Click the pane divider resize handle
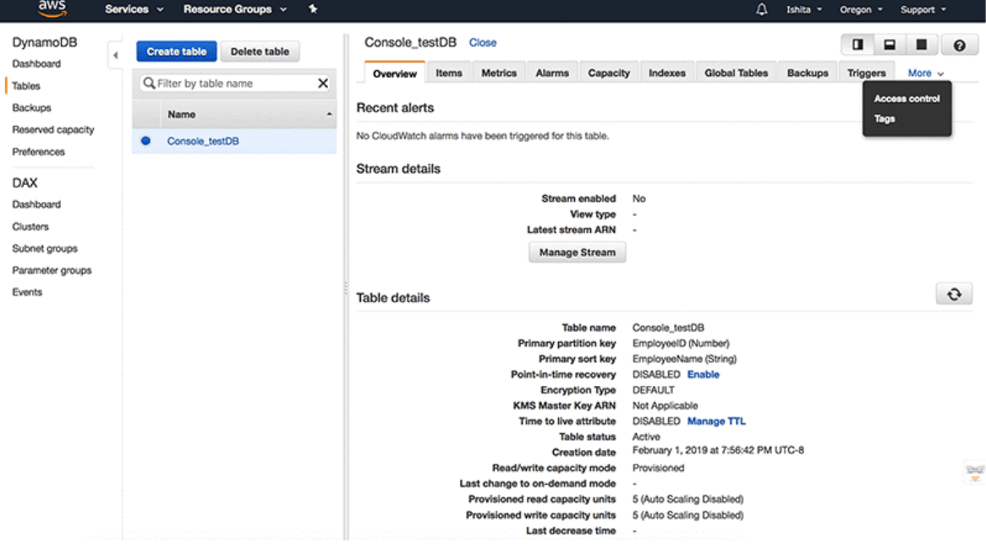The height and width of the screenshot is (554, 986). tap(346, 288)
